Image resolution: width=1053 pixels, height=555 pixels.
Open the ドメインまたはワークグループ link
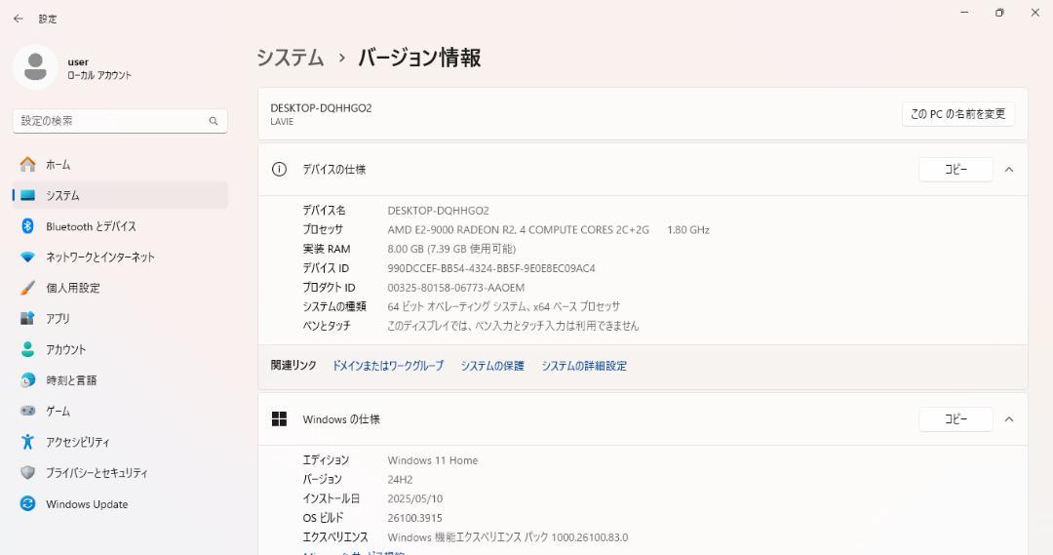pyautogui.click(x=388, y=366)
